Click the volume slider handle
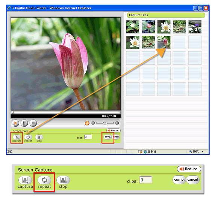This screenshot has height=207, width=215. click(105, 123)
